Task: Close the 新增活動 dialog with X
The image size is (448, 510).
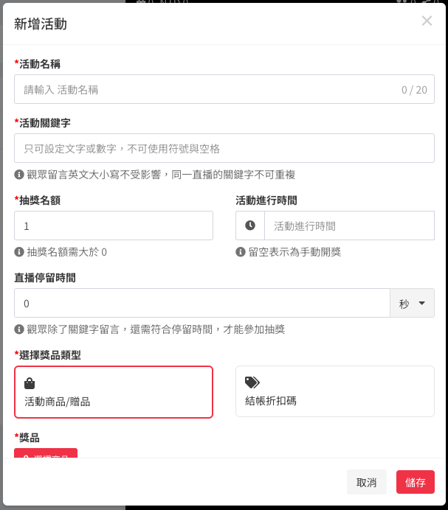Action: click(x=427, y=21)
